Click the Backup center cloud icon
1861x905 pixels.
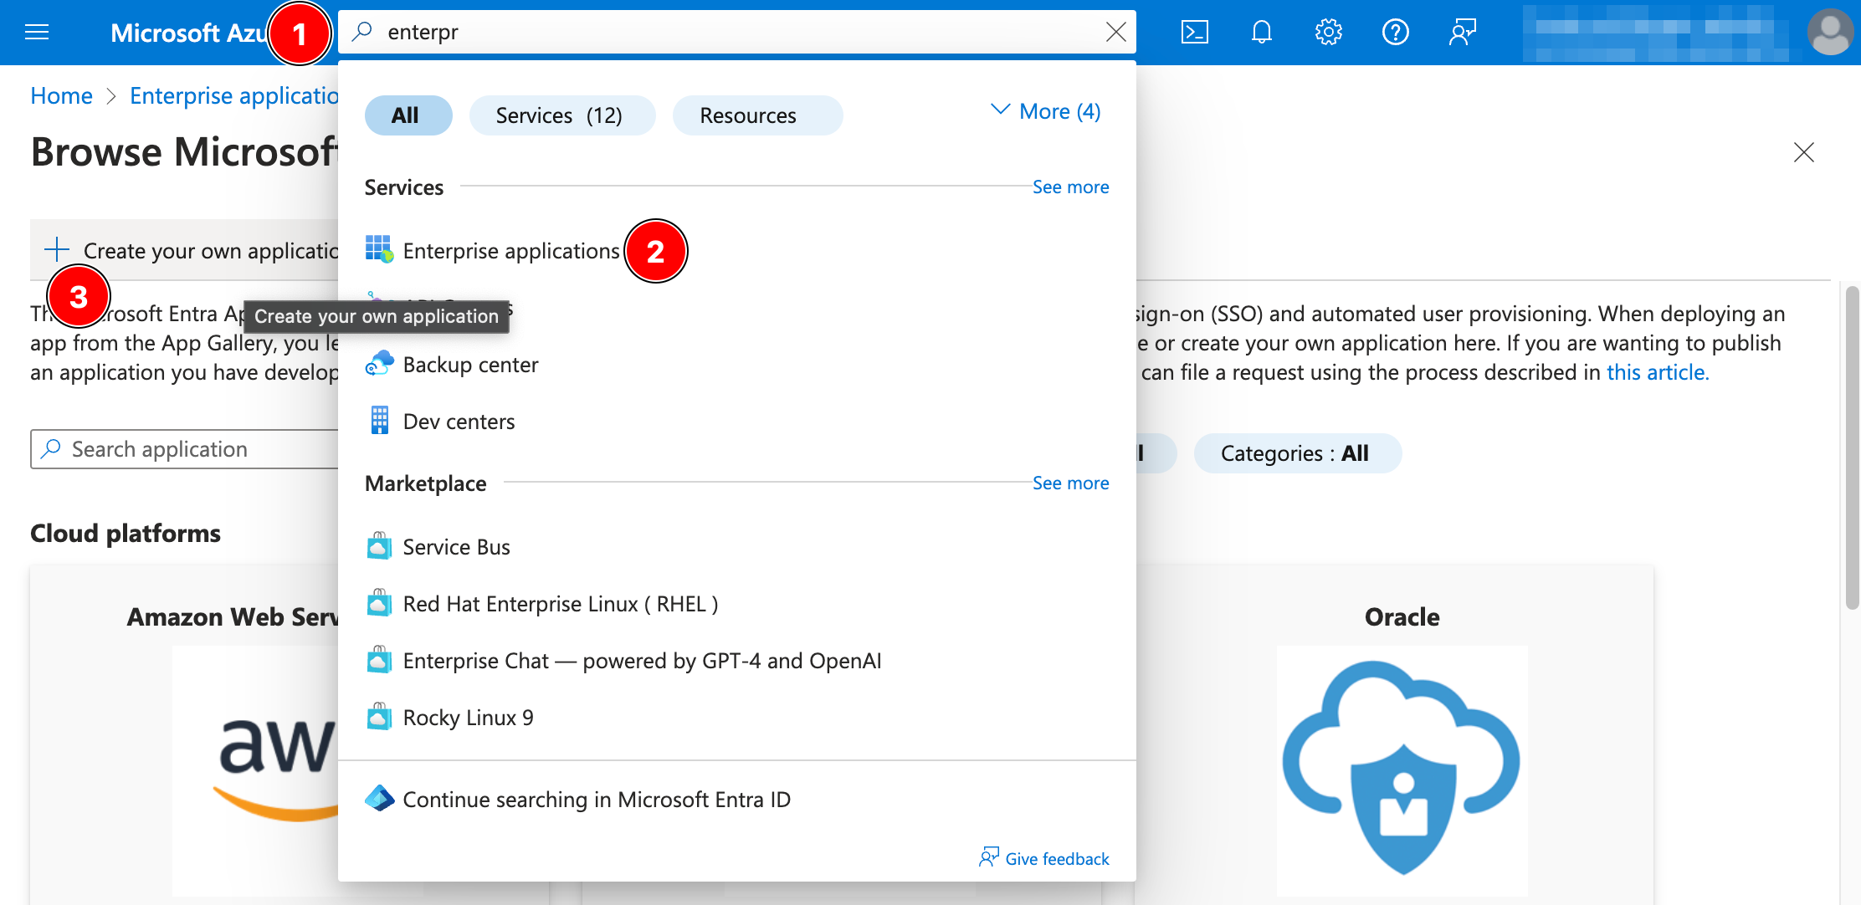379,364
